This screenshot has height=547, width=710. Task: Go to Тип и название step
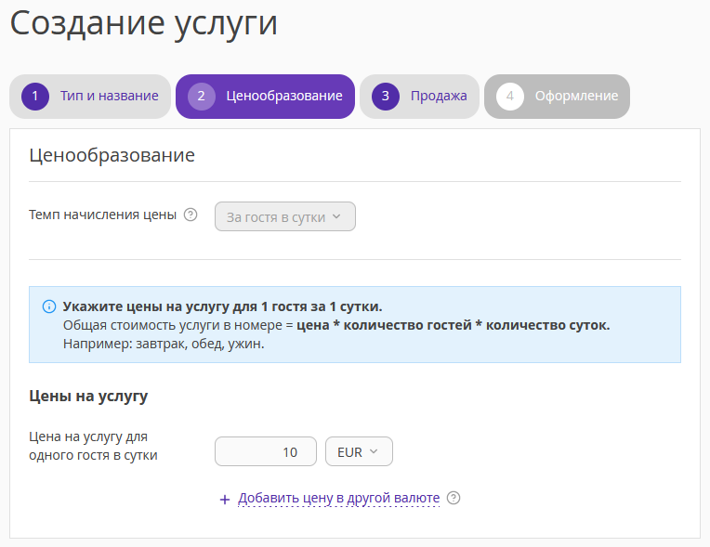click(x=90, y=97)
